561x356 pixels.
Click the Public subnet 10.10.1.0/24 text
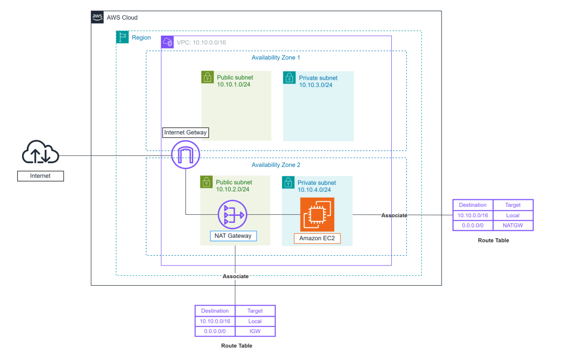pyautogui.click(x=235, y=81)
